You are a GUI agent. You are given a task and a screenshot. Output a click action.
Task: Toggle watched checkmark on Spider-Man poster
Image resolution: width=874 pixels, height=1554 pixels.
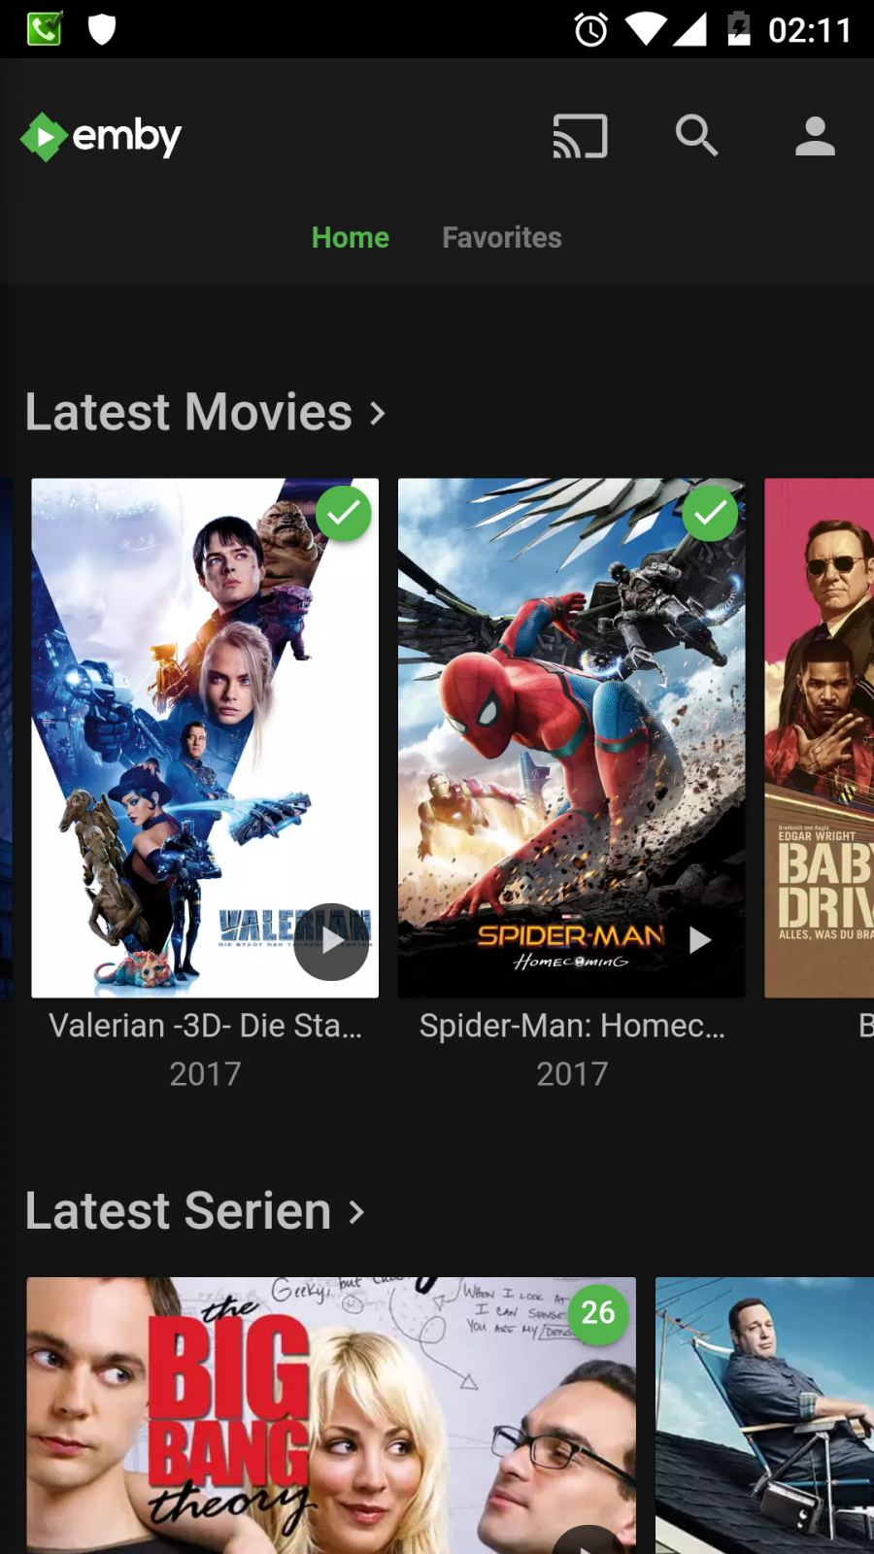pyautogui.click(x=710, y=514)
